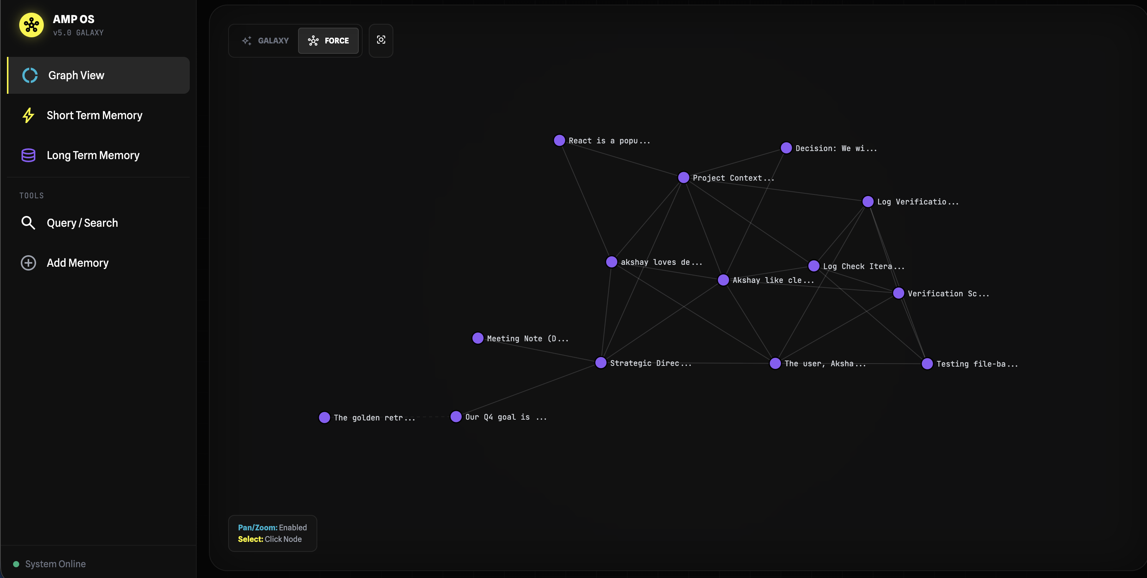This screenshot has width=1147, height=578.
Task: Select the Meeting Note node
Action: tap(478, 338)
